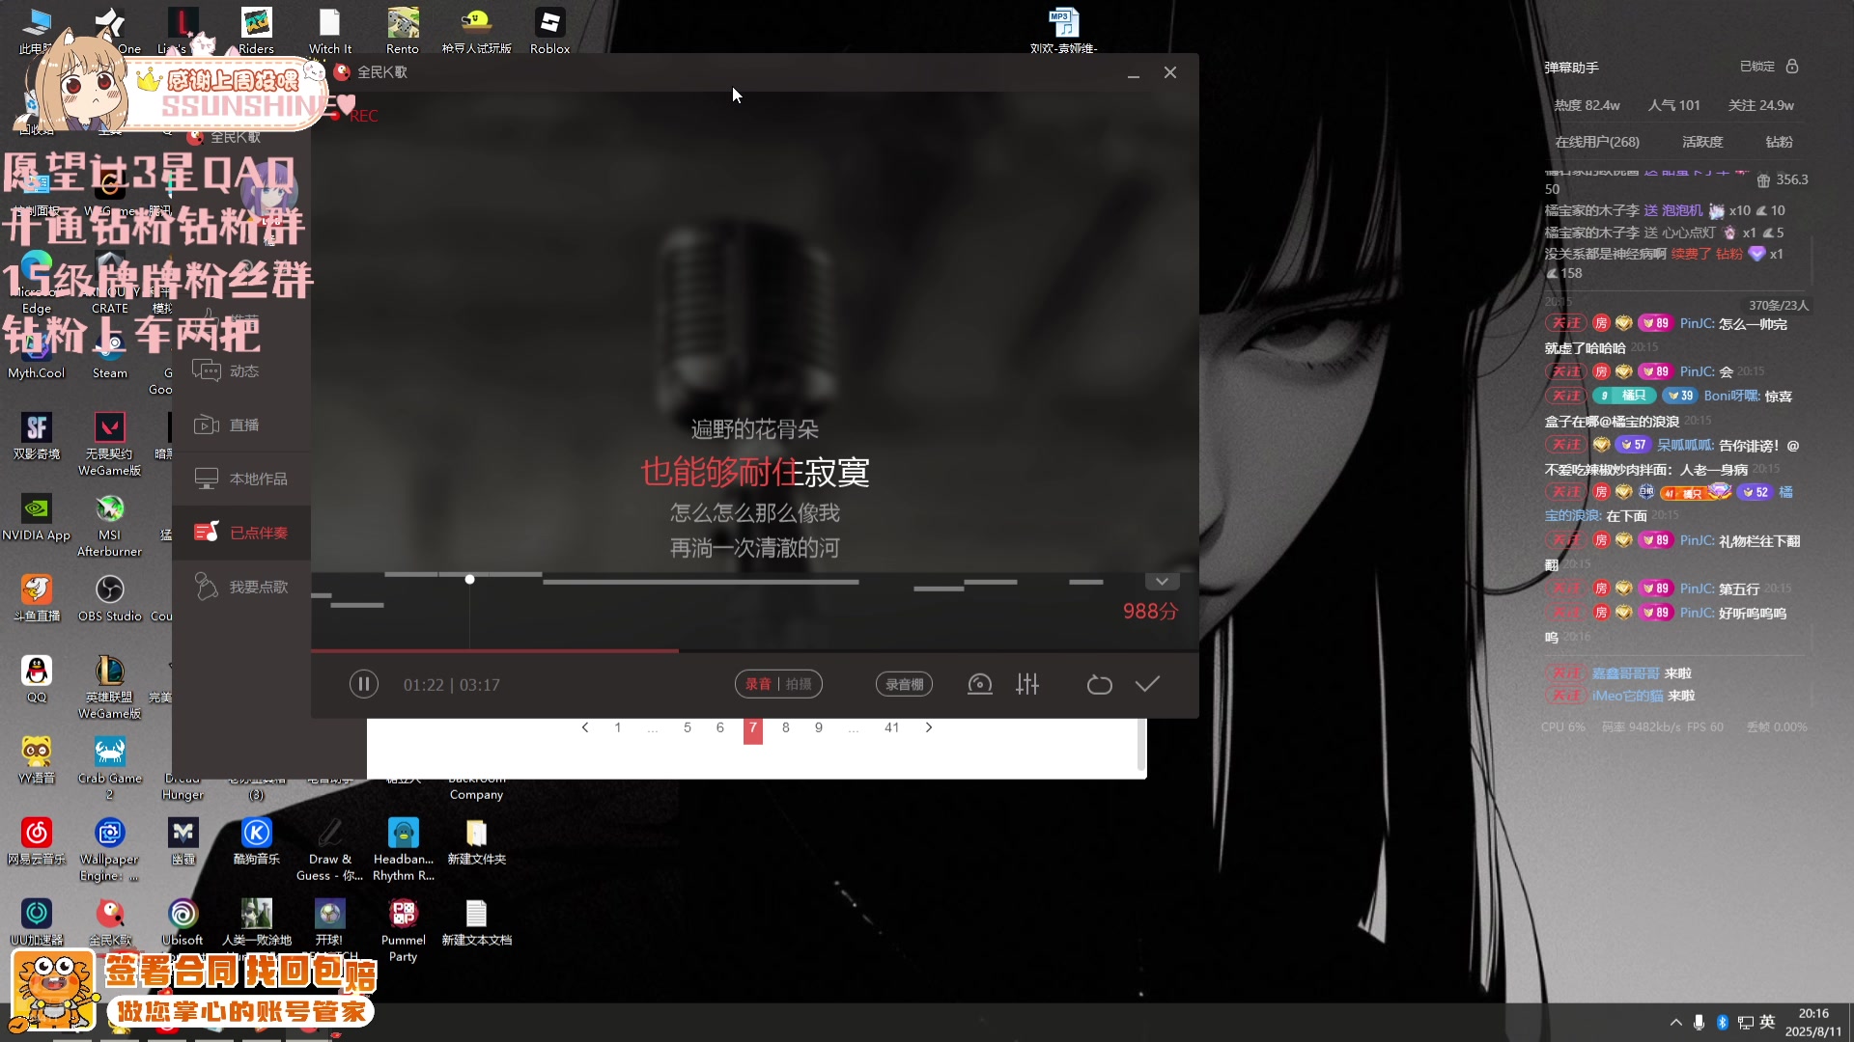Go to page 1
1854x1042 pixels.
[618, 728]
